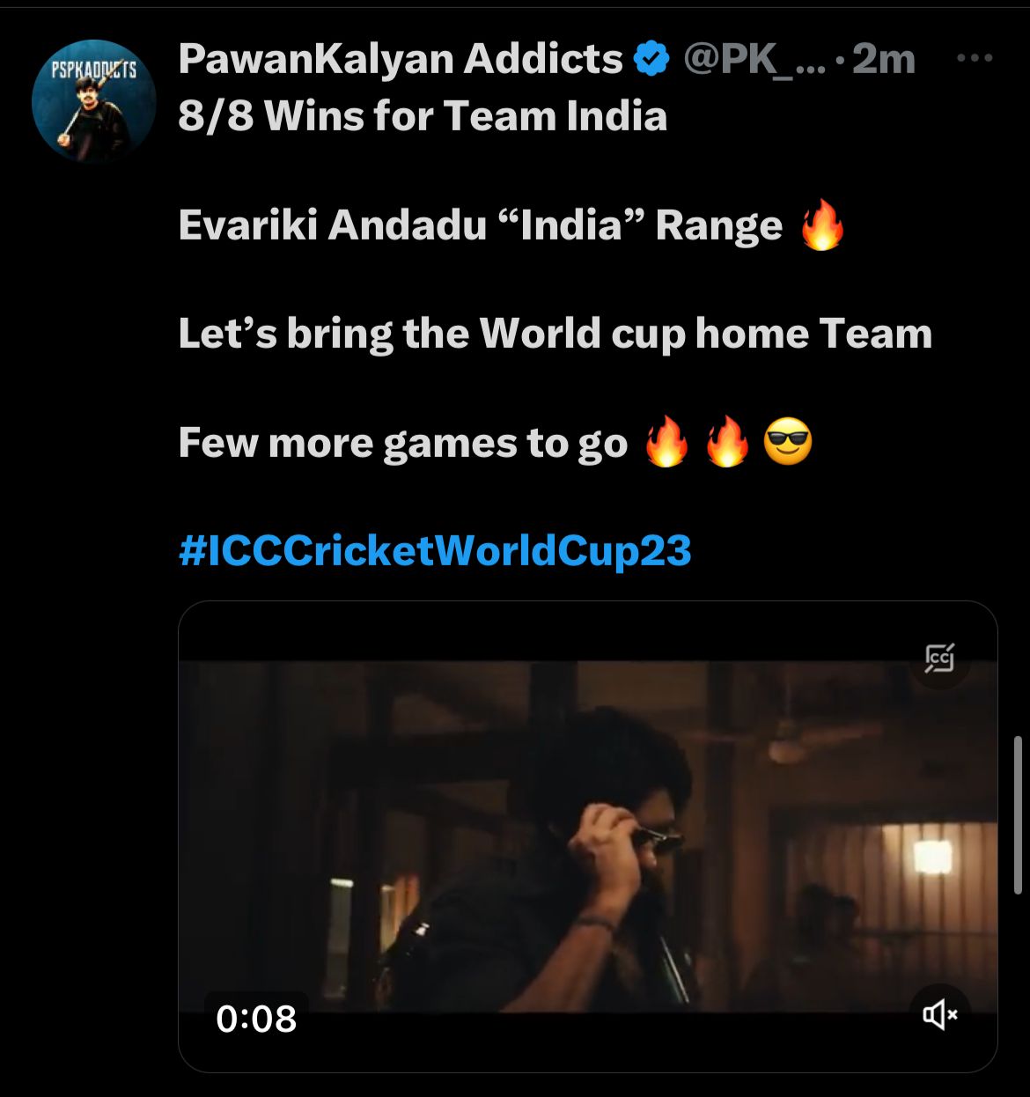1030x1097 pixels.
Task: Click the "Few more games to go" line
Action: (402, 443)
